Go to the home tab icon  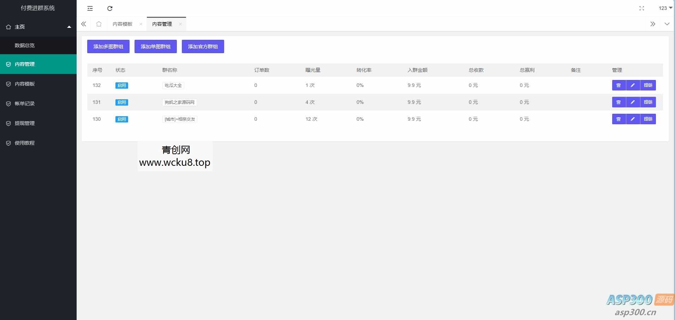coord(99,24)
